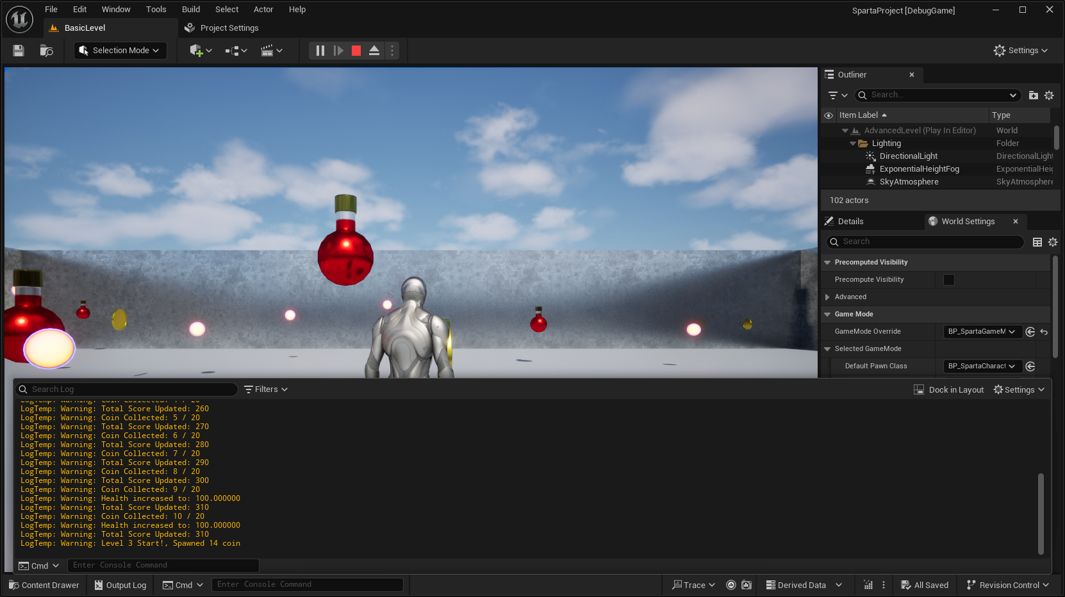Open the cinematics clapperboard menu
The image size is (1065, 597).
[x=271, y=51]
